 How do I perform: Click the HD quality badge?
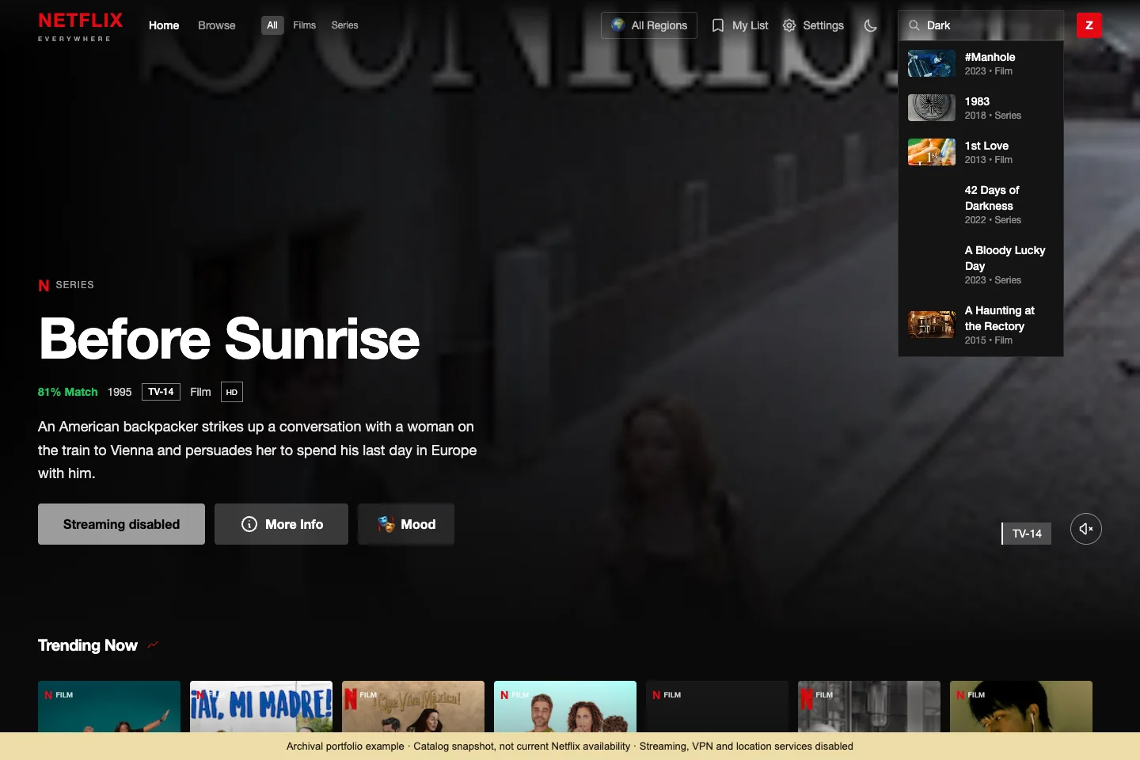coord(232,392)
